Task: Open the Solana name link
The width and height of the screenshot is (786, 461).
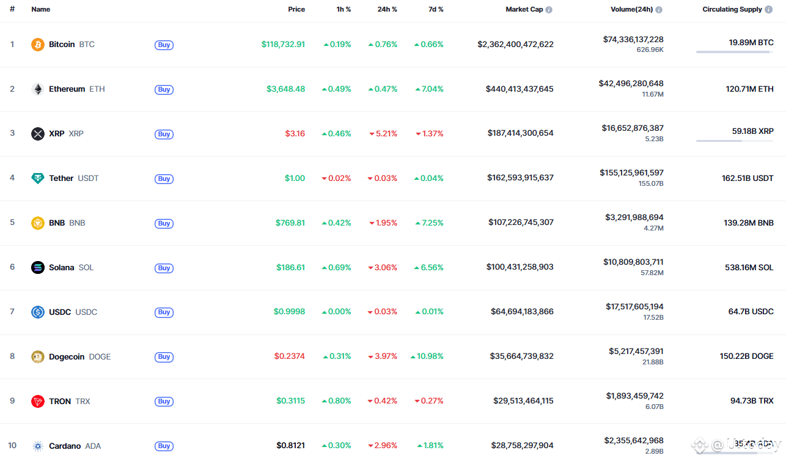Action: coord(61,267)
